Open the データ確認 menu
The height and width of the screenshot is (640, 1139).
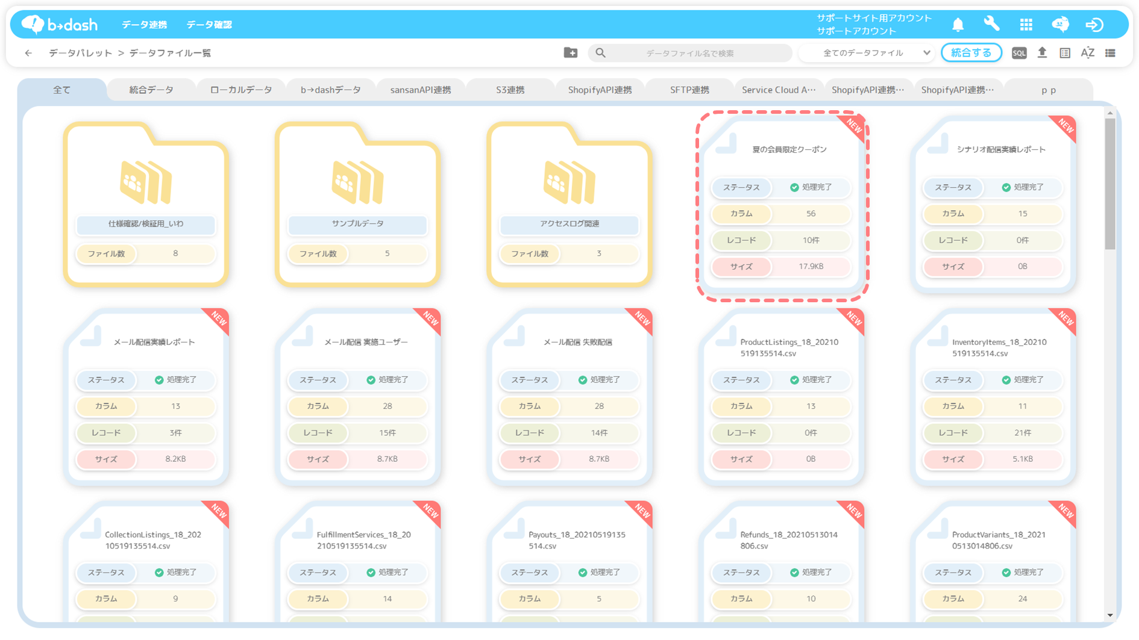click(209, 25)
